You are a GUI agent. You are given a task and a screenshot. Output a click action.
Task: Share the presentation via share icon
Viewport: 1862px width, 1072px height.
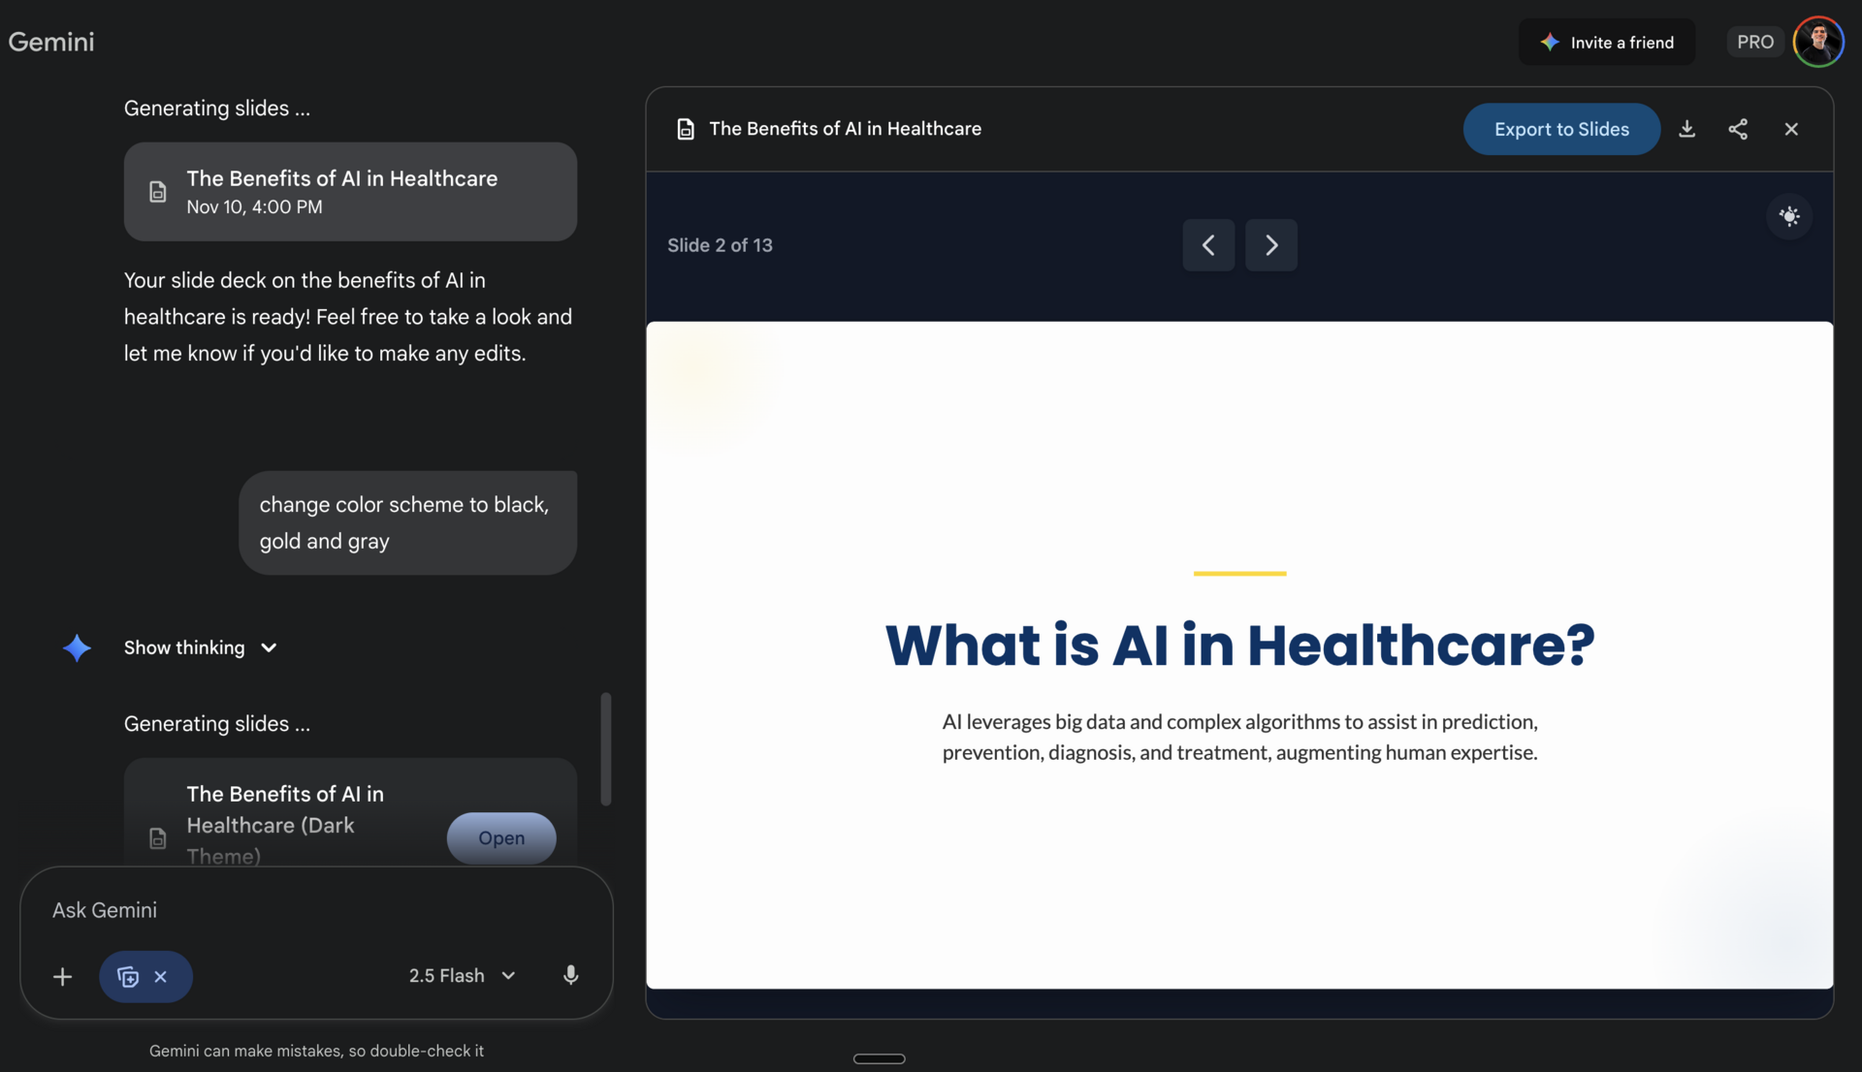pos(1738,129)
